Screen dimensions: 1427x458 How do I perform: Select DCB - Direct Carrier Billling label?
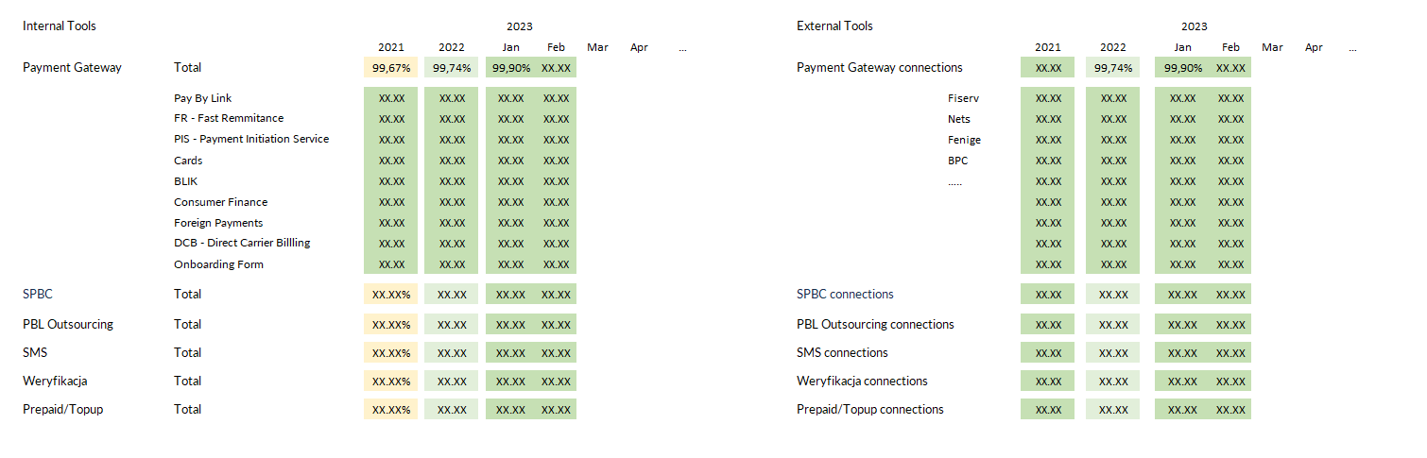tap(242, 243)
